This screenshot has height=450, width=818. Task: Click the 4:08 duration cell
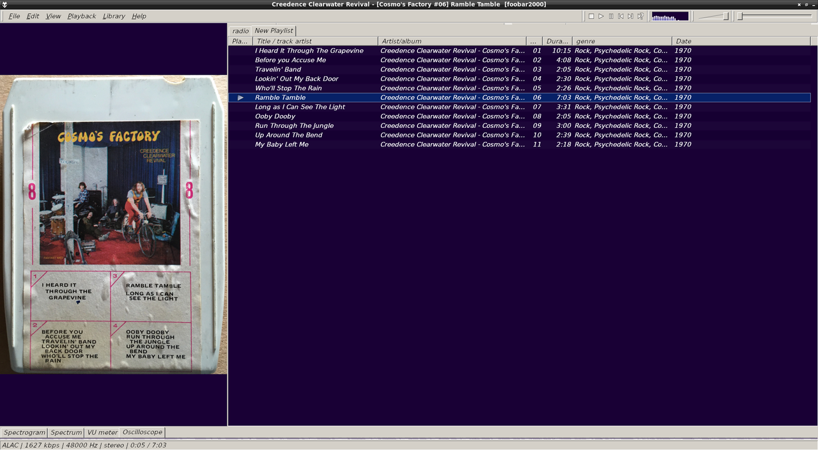tap(563, 60)
